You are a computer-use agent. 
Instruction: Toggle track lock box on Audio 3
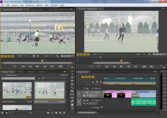point(90,100)
